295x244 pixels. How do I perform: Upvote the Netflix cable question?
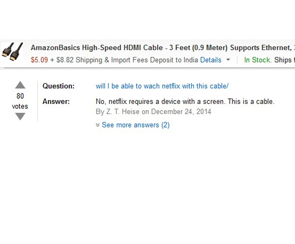point(20,85)
